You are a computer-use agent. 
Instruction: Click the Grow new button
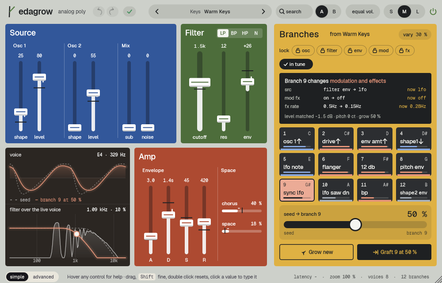[316, 252]
